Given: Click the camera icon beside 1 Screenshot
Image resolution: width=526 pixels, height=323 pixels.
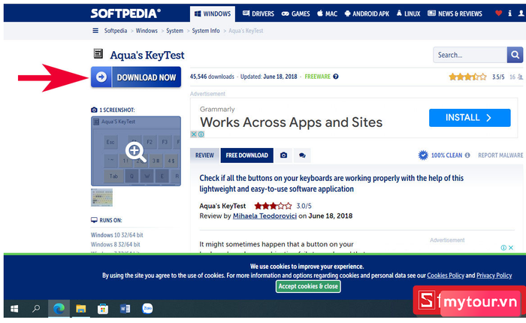Looking at the screenshot, I should (x=94, y=110).
